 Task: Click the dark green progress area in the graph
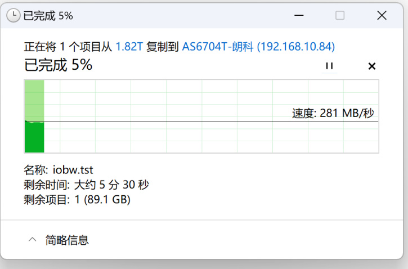(34, 137)
